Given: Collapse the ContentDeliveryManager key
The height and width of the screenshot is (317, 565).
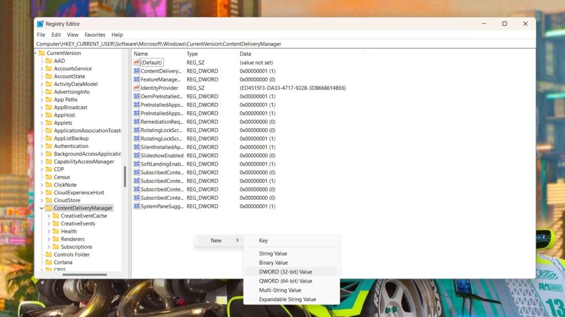Looking at the screenshot, I should click(x=41, y=208).
